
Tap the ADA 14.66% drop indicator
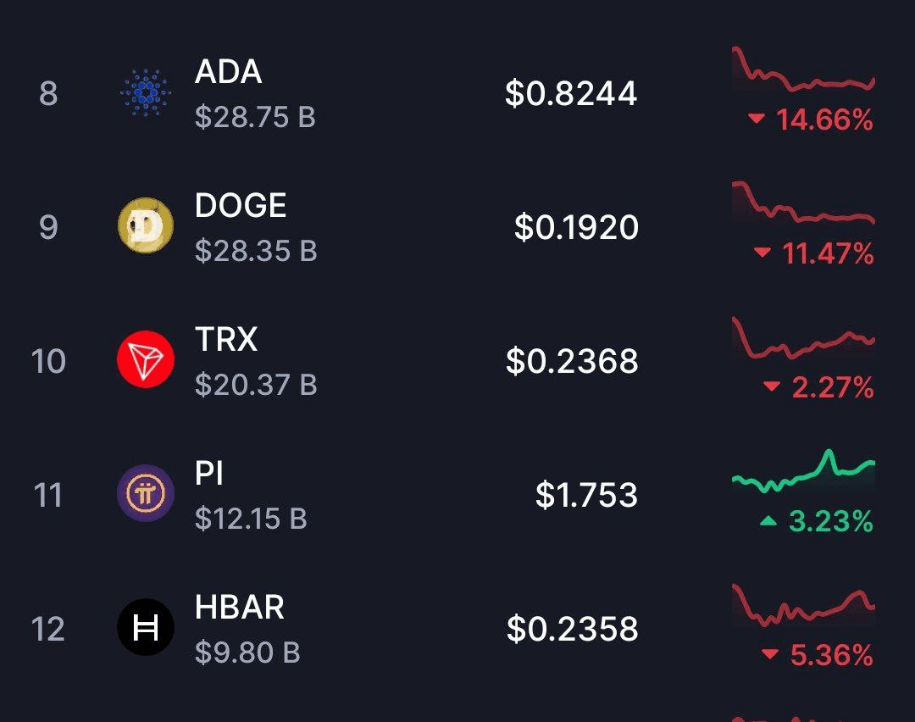811,119
